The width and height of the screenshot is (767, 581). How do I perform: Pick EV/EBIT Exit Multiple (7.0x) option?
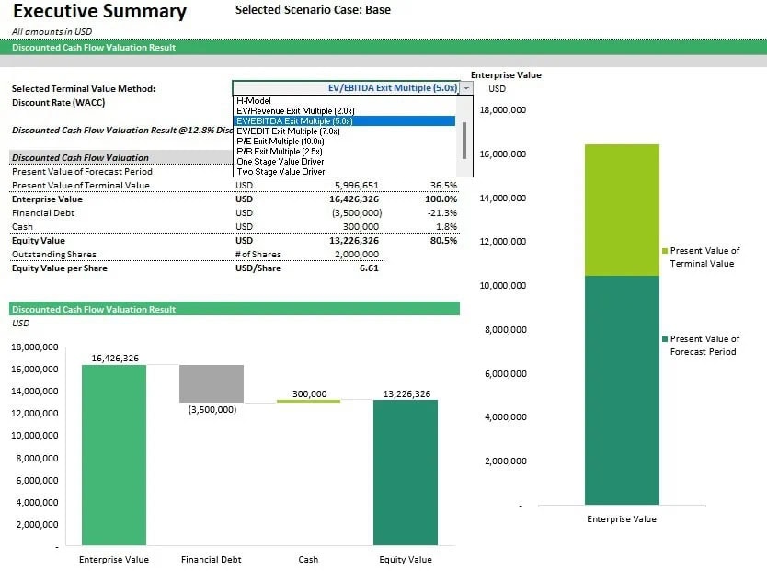[288, 131]
